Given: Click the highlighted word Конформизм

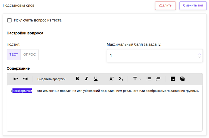Looking at the screenshot, I should (22, 91).
